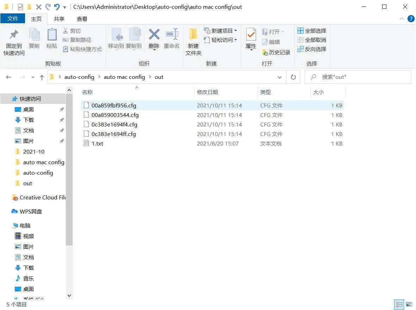
Task: Click Invert Selection button
Action: [312, 49]
